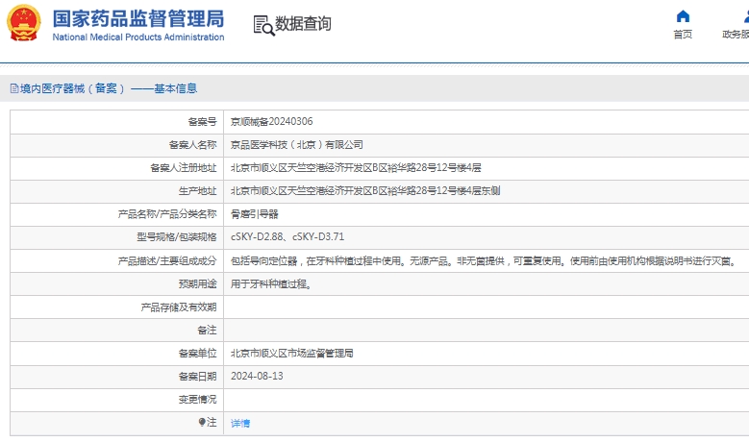Click the 备案号 row label
Viewport: 749px width, 442px height.
pos(202,122)
